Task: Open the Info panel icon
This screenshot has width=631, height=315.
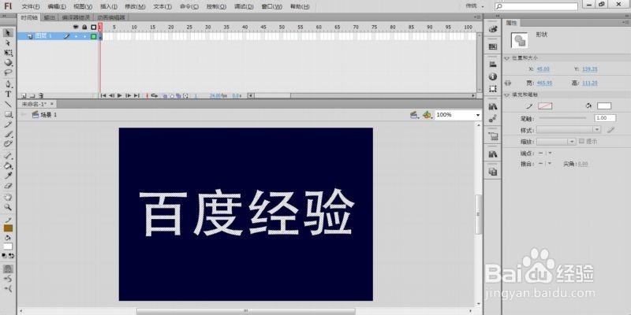Action: point(492,76)
